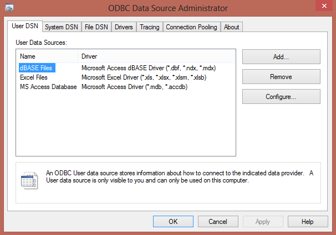Click the data source info icon
The width and height of the screenshot is (336, 235).
click(x=29, y=180)
